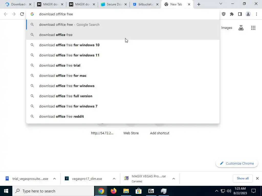Image resolution: width=262 pixels, height=196 pixels.
Task: Select 'download offifce free - Google Search' suggestion
Action: tap(123, 24)
